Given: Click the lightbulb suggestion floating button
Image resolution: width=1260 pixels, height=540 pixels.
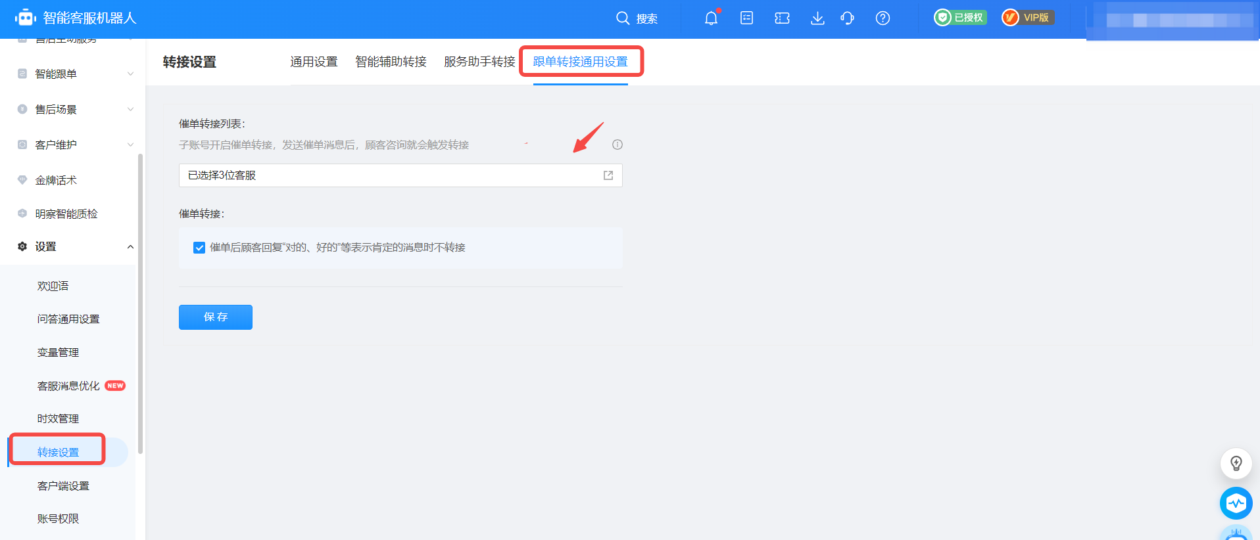Looking at the screenshot, I should point(1236,463).
